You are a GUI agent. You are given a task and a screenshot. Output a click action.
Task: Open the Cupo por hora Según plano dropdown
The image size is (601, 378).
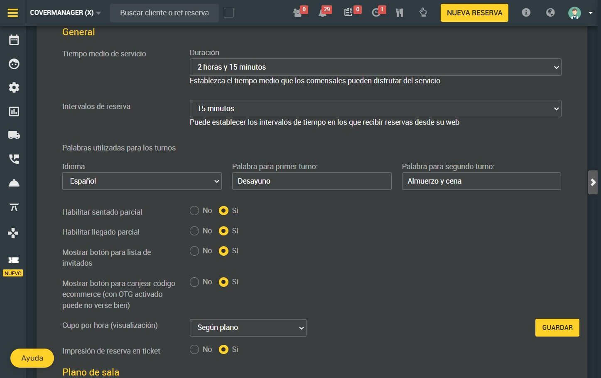[x=248, y=327]
